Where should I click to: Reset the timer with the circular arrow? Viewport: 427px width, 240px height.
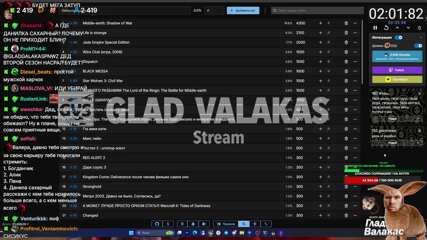[386, 28]
